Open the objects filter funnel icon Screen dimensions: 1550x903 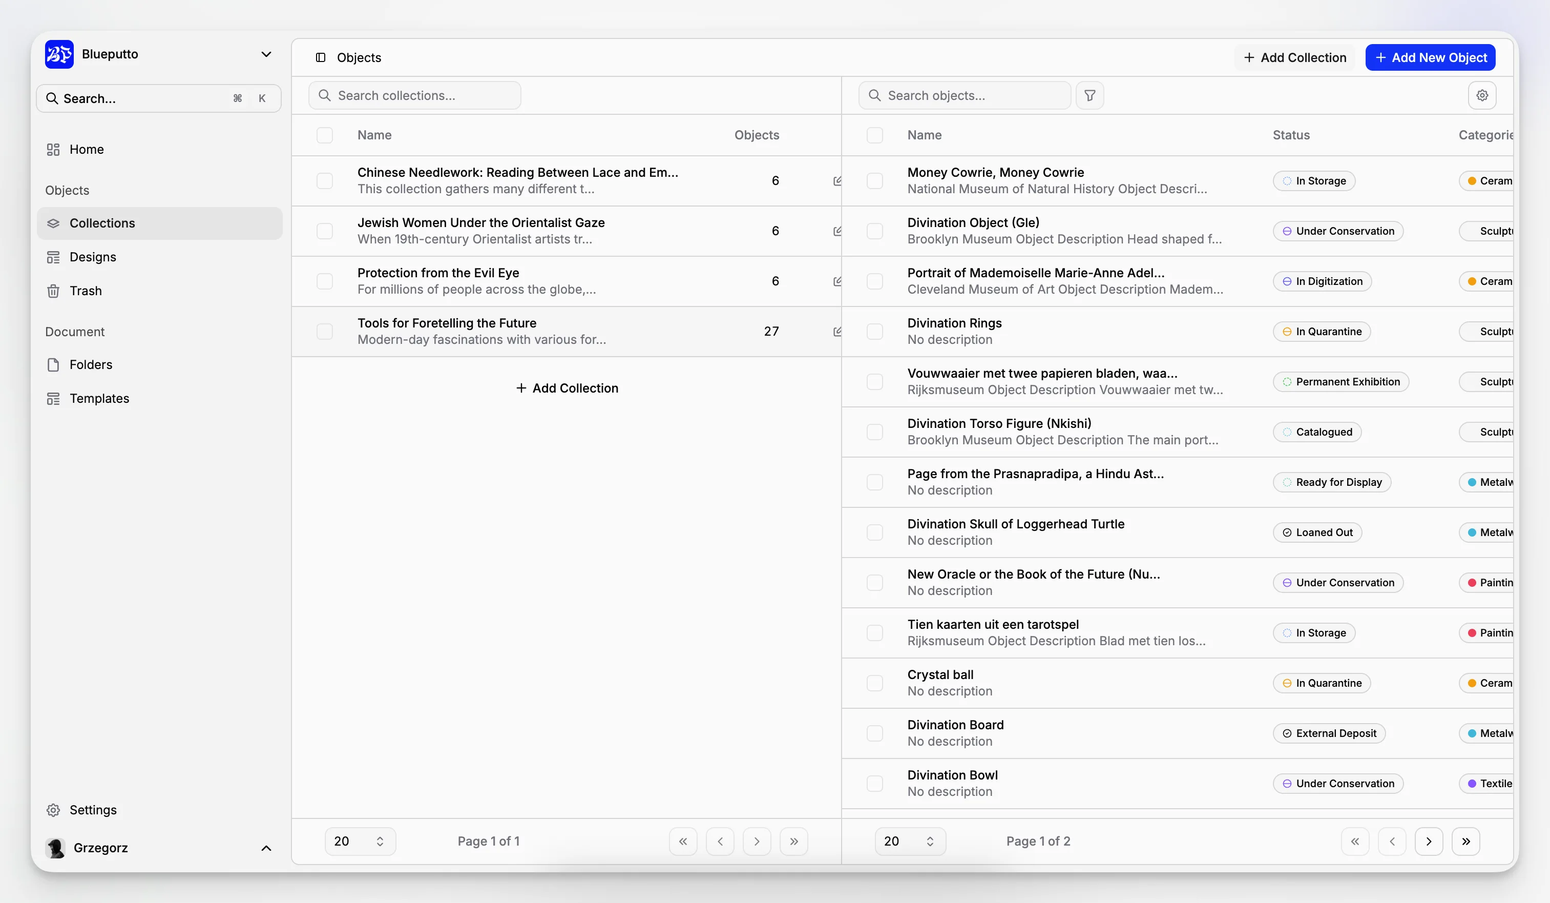pos(1090,95)
